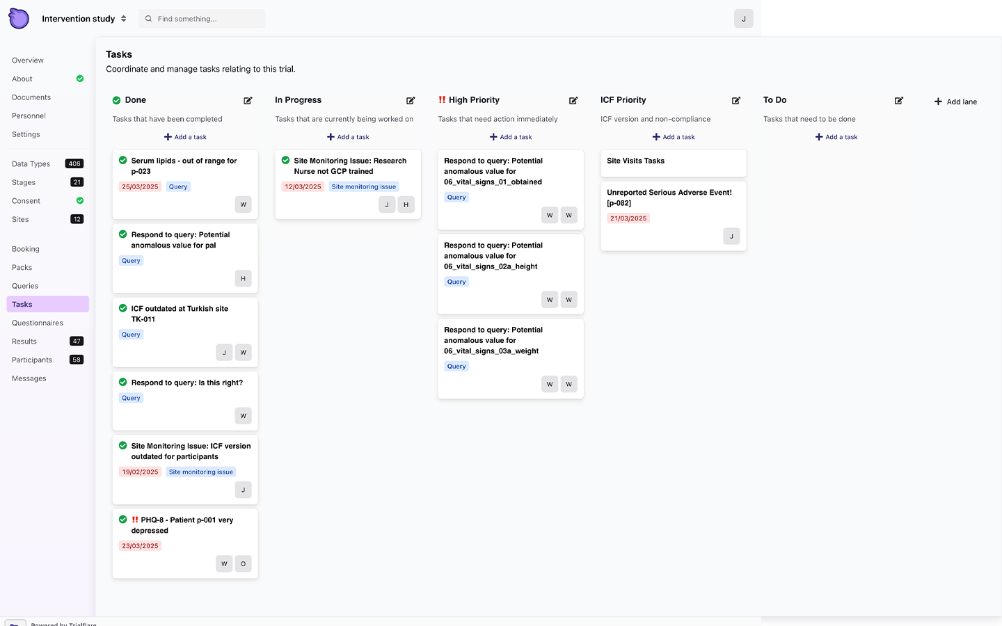
Task: Click the Add lane button
Action: [x=955, y=102]
